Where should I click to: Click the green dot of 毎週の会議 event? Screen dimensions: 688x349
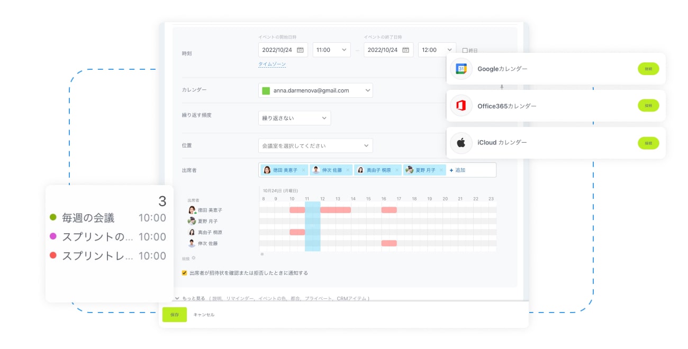click(53, 217)
